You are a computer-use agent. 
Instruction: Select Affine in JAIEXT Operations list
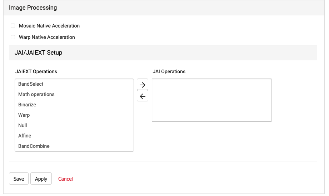(74, 136)
